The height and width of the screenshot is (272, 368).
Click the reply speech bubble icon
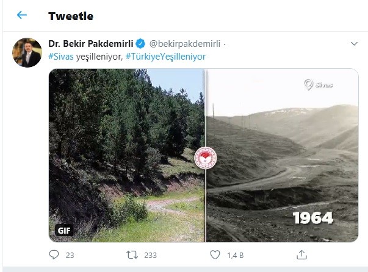click(x=52, y=255)
